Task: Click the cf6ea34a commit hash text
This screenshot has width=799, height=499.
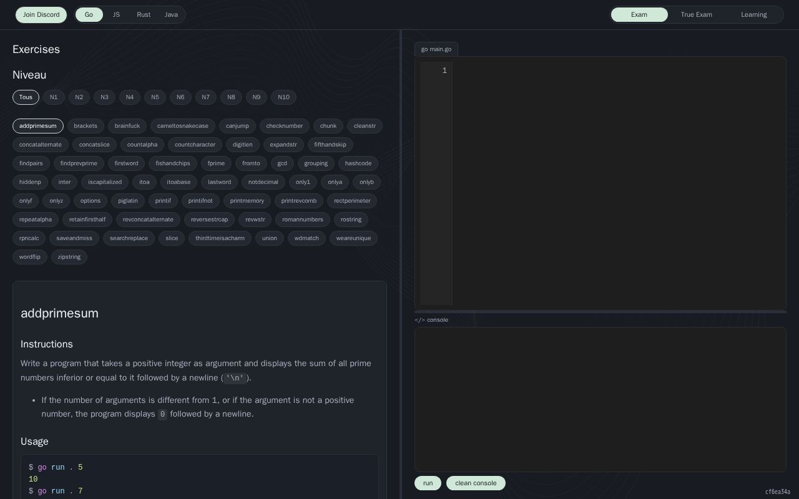Action: 778,492
